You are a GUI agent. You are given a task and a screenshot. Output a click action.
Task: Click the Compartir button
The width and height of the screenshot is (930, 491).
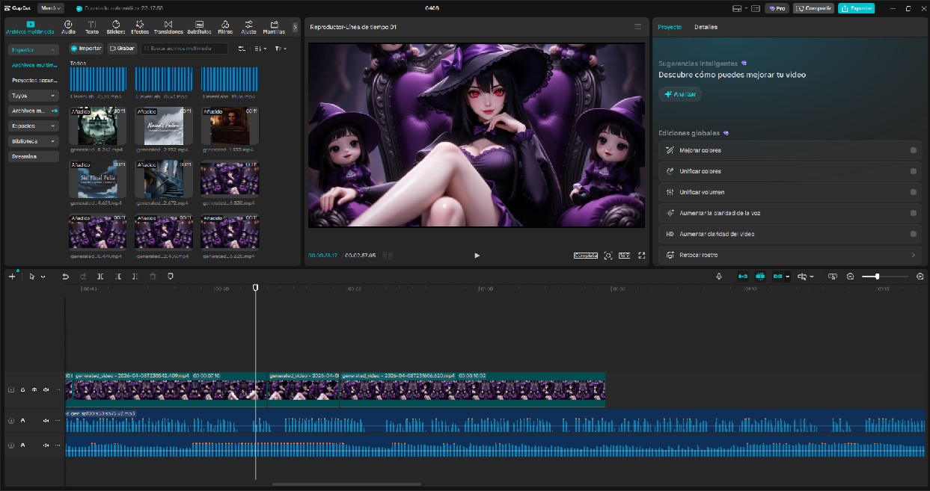tap(813, 8)
